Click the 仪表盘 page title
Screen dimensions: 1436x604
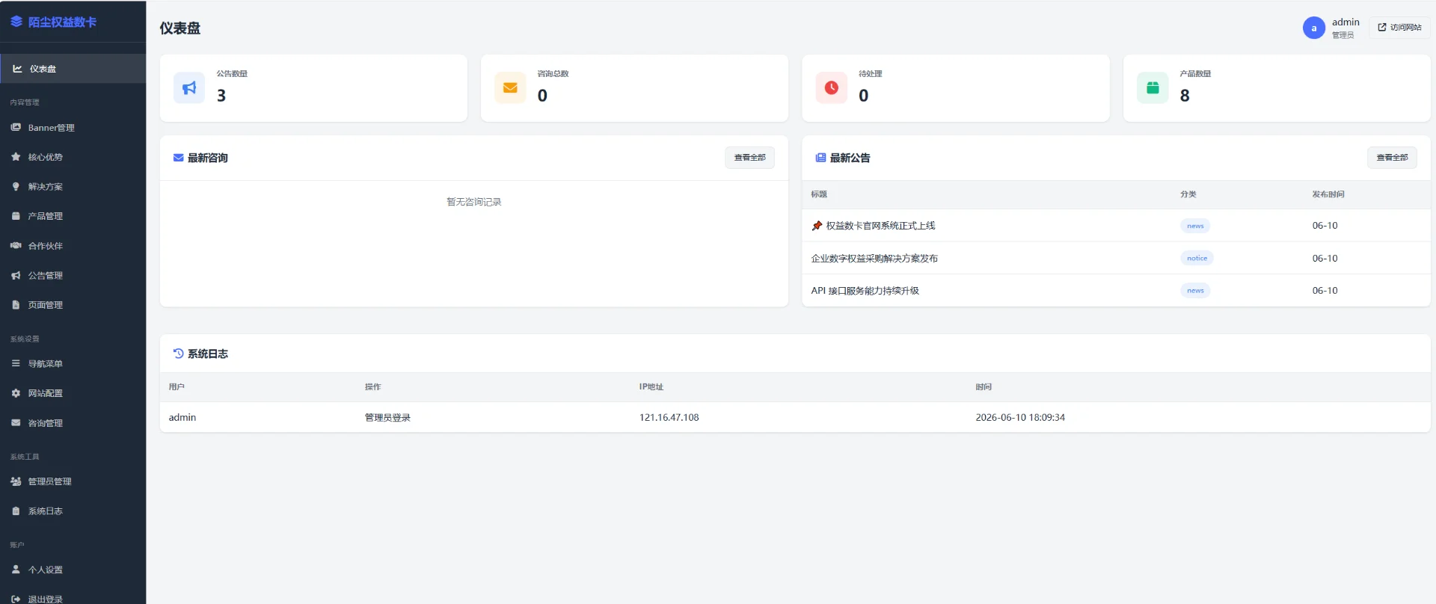[x=180, y=28]
